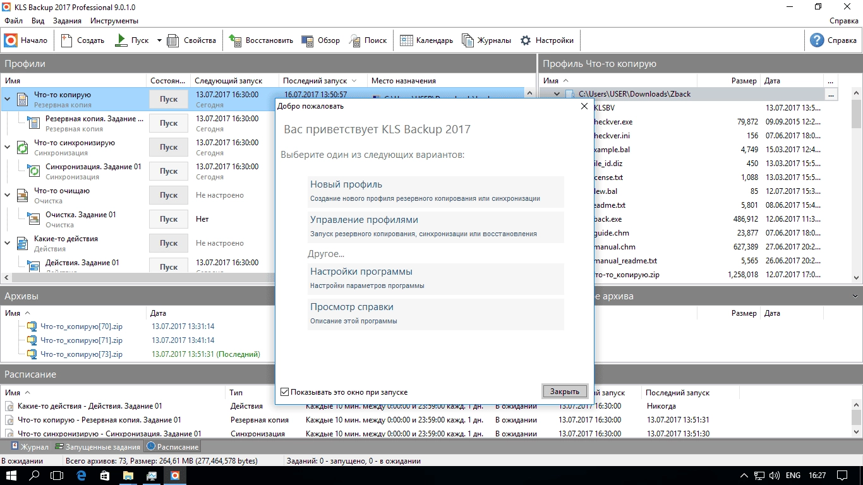
Task: Select the Что-то синхронизирую sync profile icon
Action: (x=22, y=147)
